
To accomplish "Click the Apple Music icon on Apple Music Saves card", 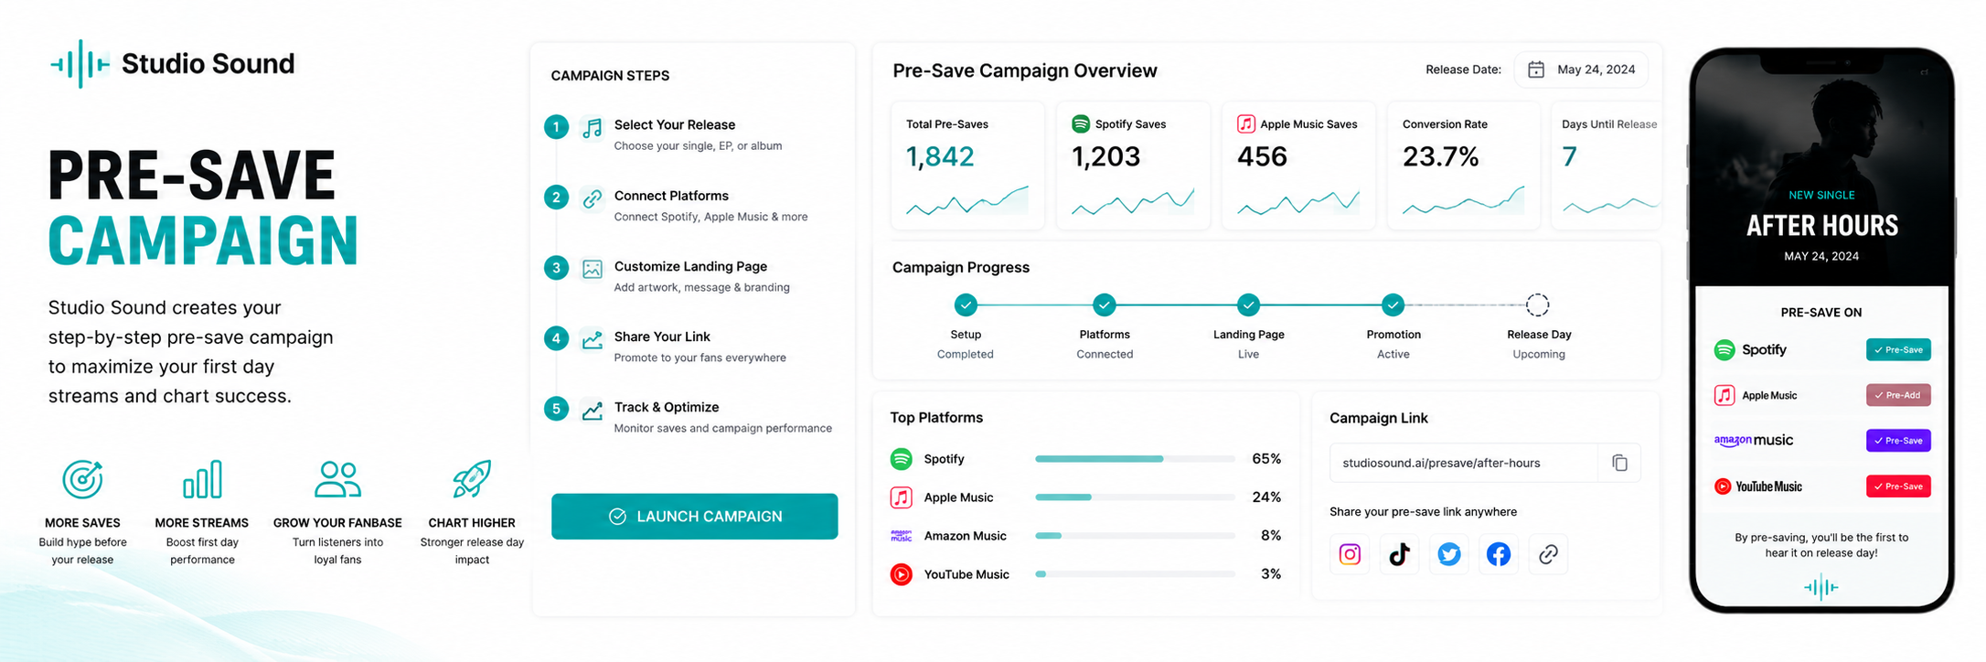I will tap(1245, 123).
